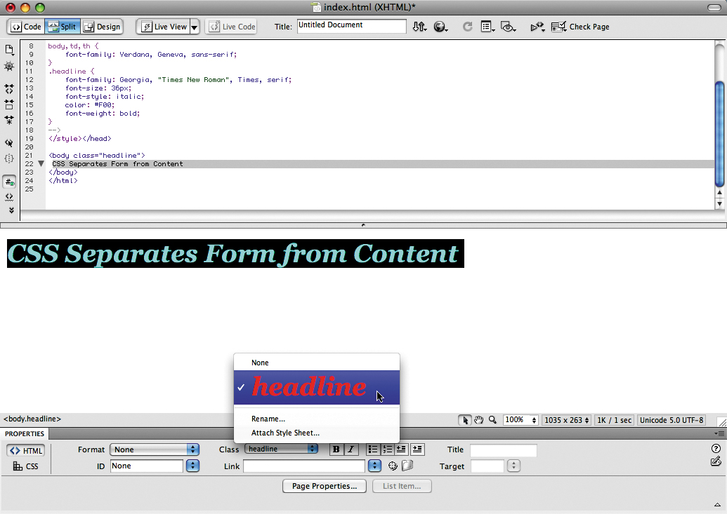Toggle italic formatting in Properties panel
The height and width of the screenshot is (514, 727).
[351, 449]
